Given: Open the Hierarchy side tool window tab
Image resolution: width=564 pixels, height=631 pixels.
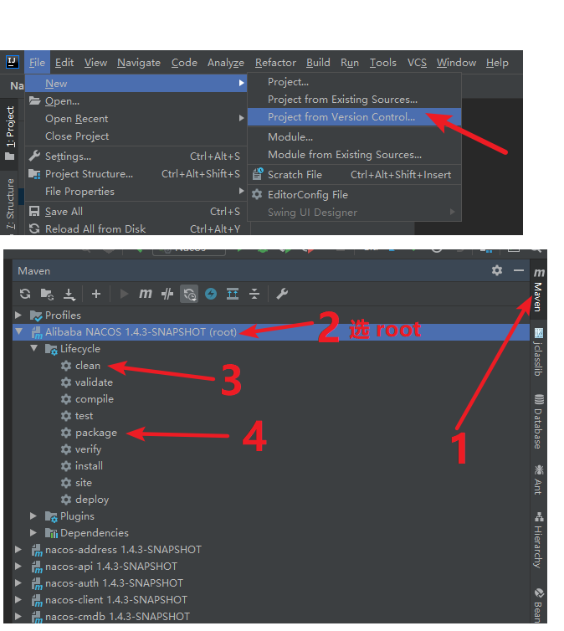Looking at the screenshot, I should [538, 540].
